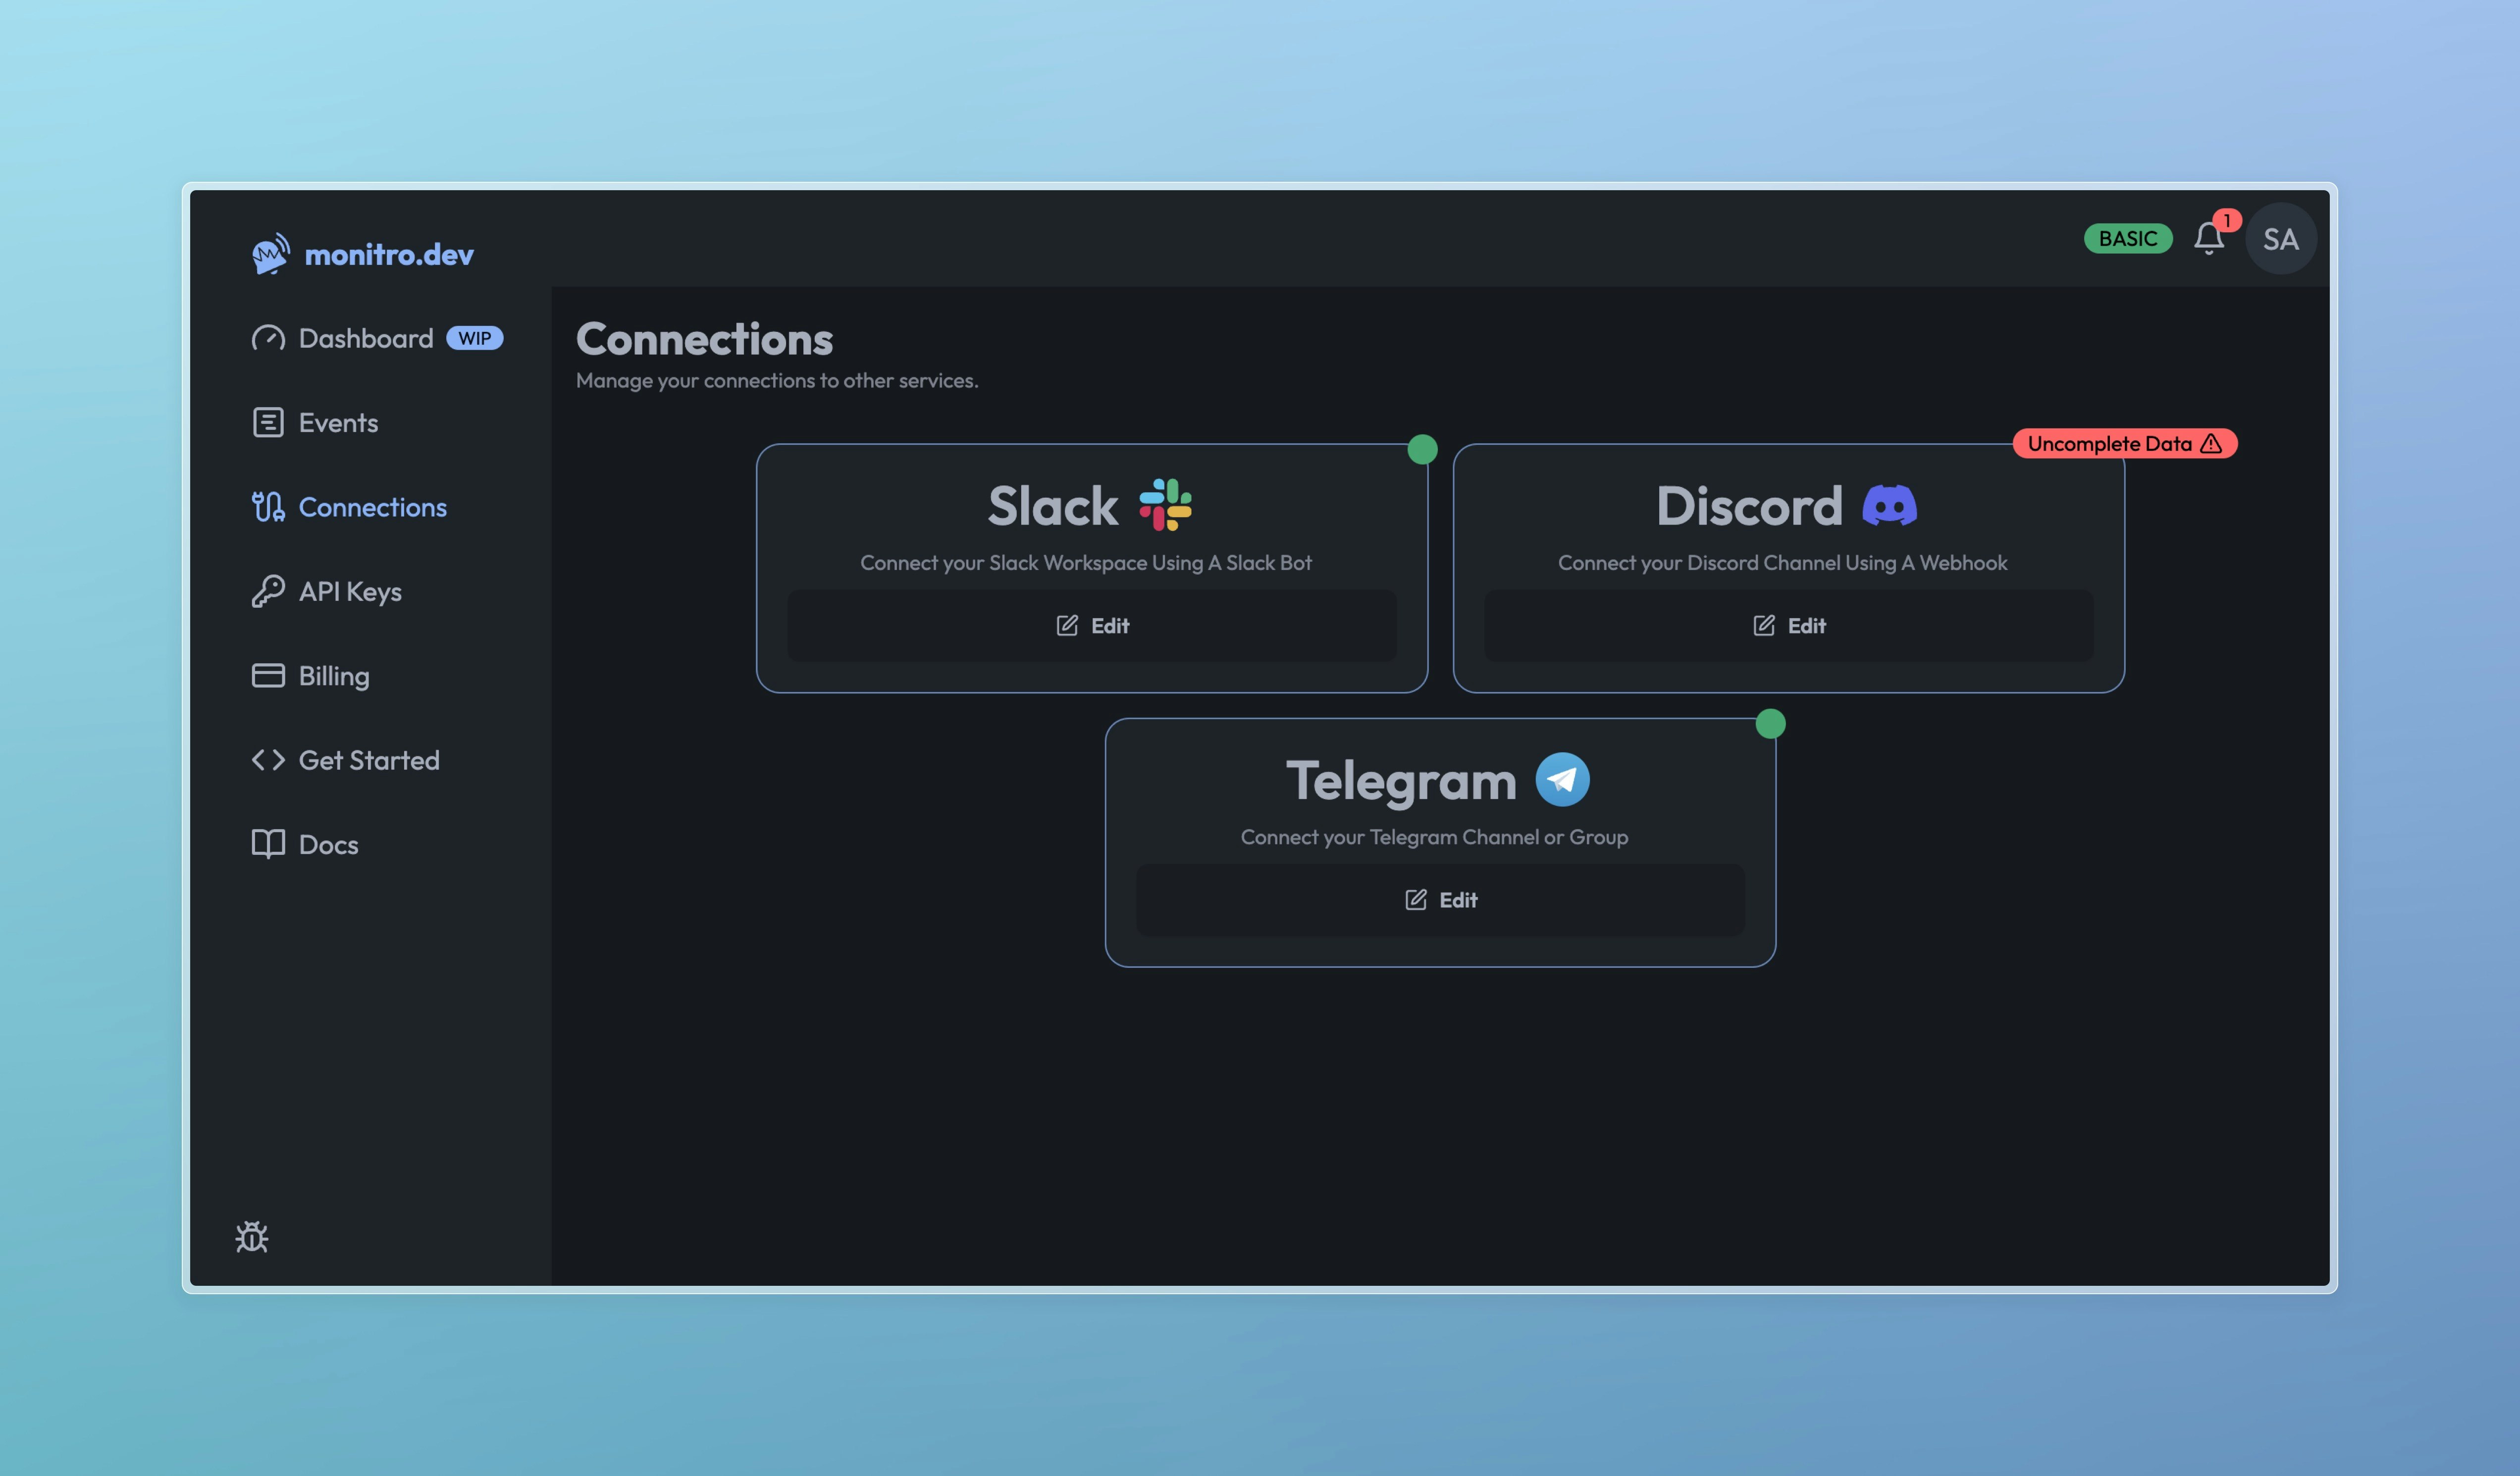Edit the Discord connection
The image size is (2520, 1476).
tap(1789, 625)
